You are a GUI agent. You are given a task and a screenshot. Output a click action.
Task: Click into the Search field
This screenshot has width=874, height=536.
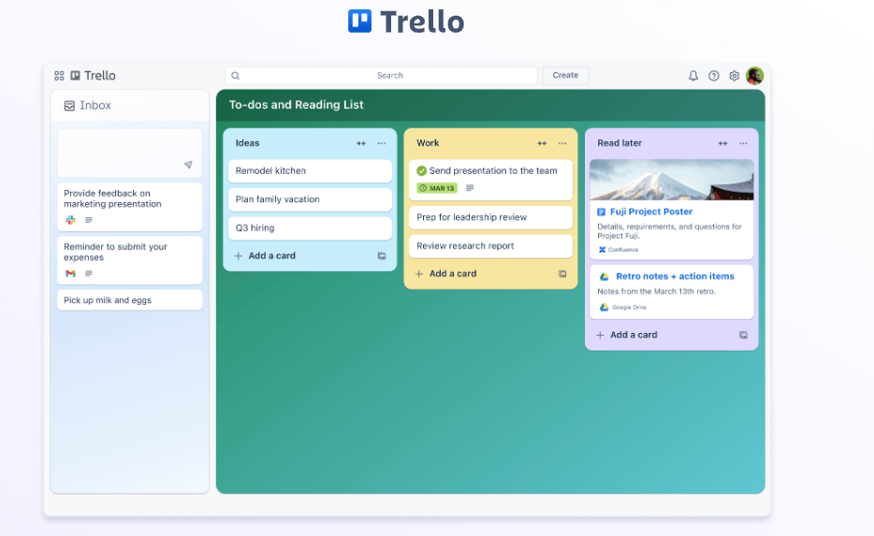(x=381, y=75)
